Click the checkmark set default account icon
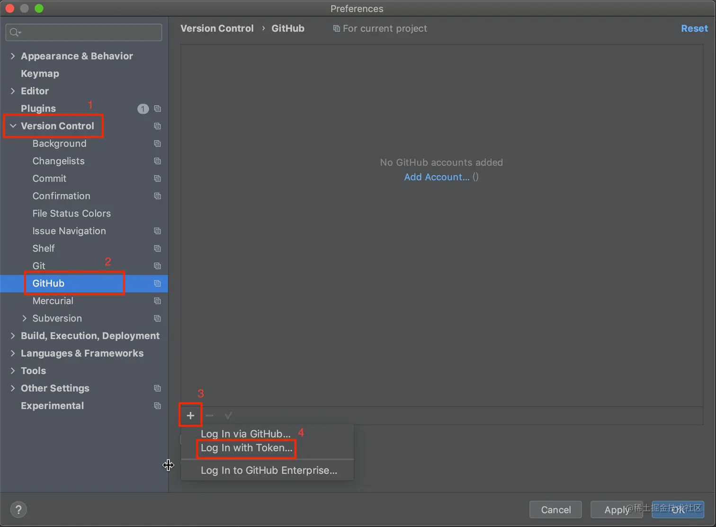This screenshot has width=716, height=527. (228, 415)
